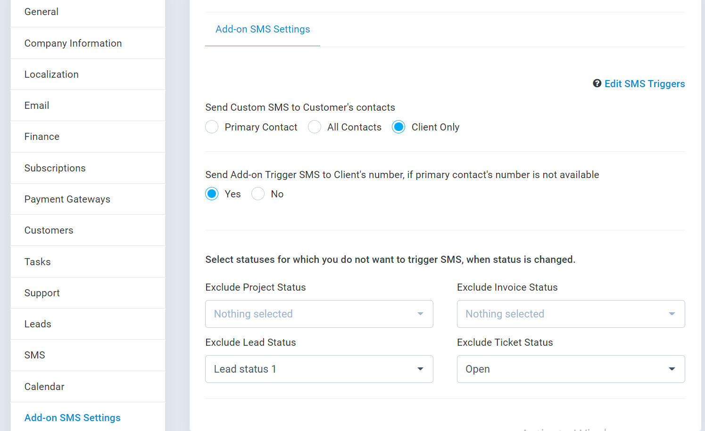This screenshot has width=705, height=431.
Task: Select the Client Only radio button
Action: [x=398, y=127]
